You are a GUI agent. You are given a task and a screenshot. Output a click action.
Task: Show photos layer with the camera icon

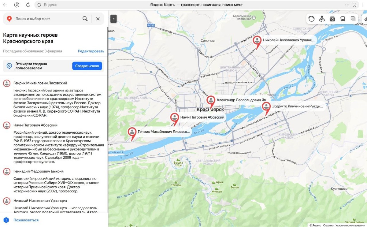coord(332,19)
